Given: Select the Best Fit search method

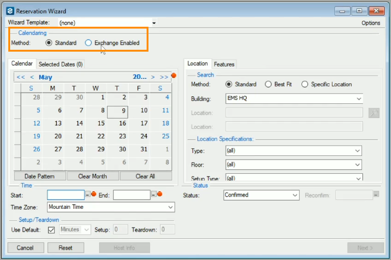Looking at the screenshot, I should point(268,84).
